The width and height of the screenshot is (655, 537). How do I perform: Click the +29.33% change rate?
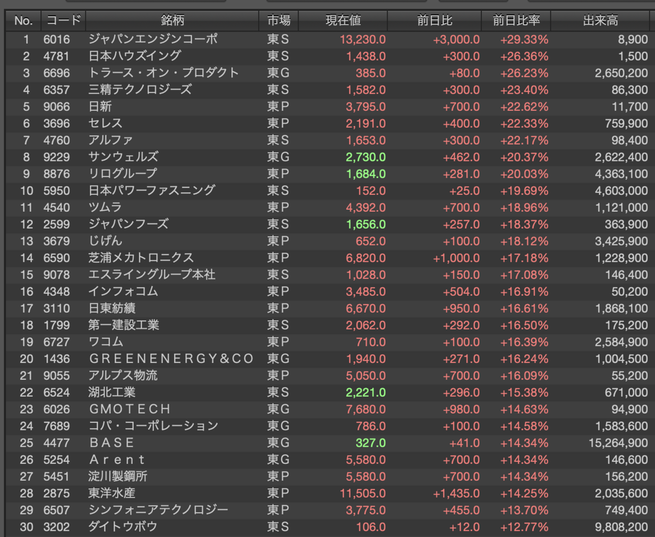524,39
